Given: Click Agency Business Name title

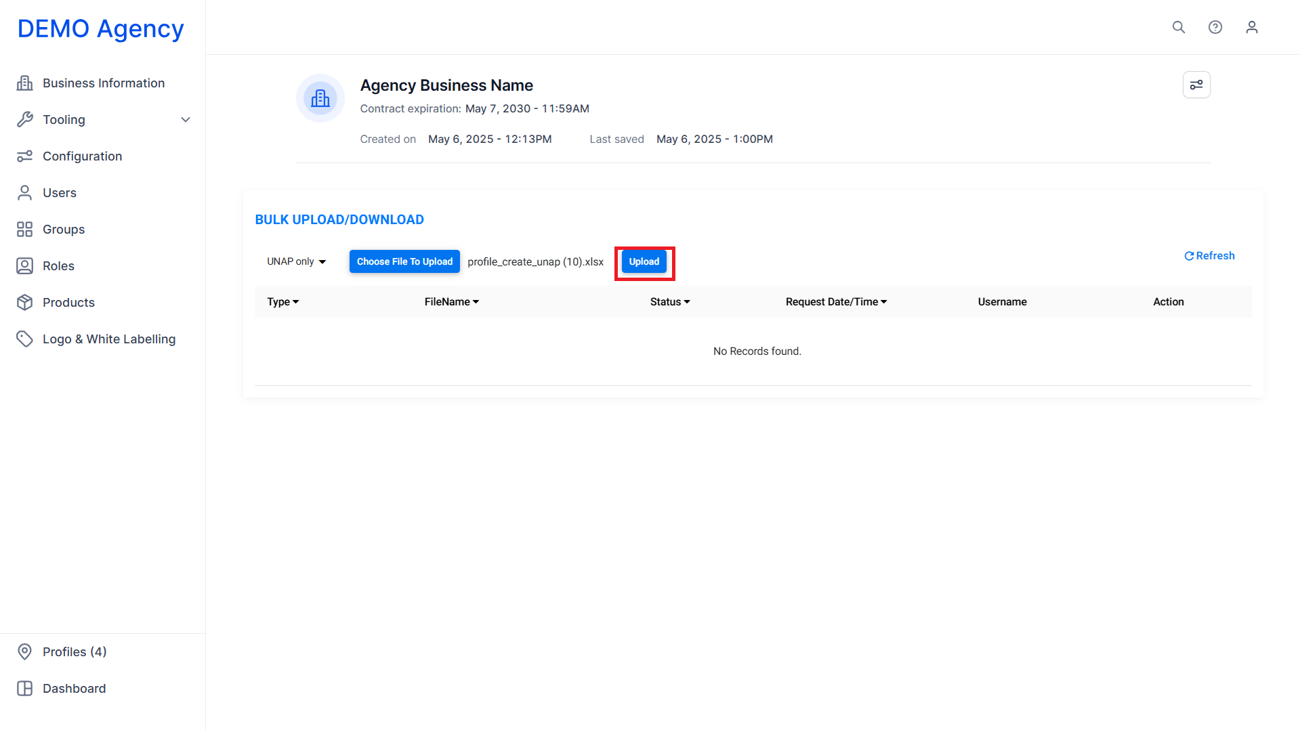Looking at the screenshot, I should 446,85.
